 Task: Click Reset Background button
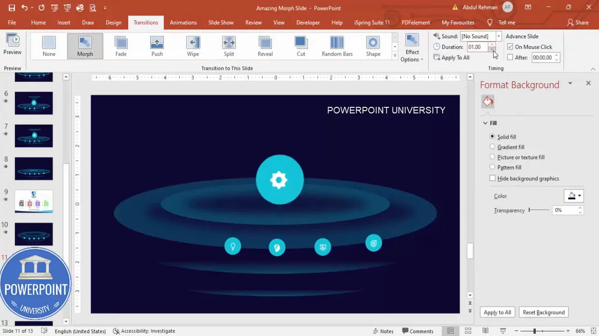point(544,312)
